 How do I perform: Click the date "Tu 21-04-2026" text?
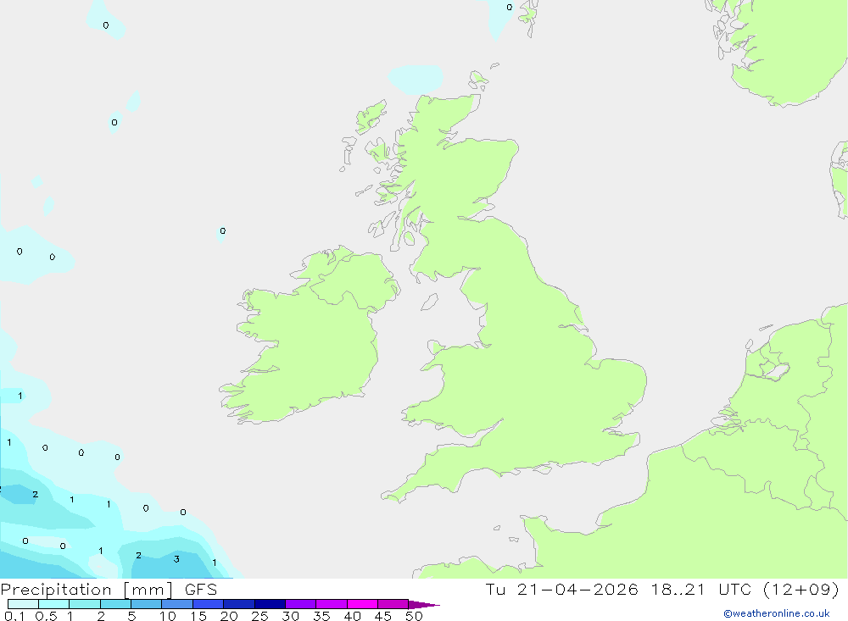[x=561, y=589]
